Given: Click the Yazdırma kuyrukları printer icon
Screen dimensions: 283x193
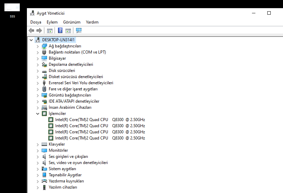Looking at the screenshot, I should [x=44, y=181].
